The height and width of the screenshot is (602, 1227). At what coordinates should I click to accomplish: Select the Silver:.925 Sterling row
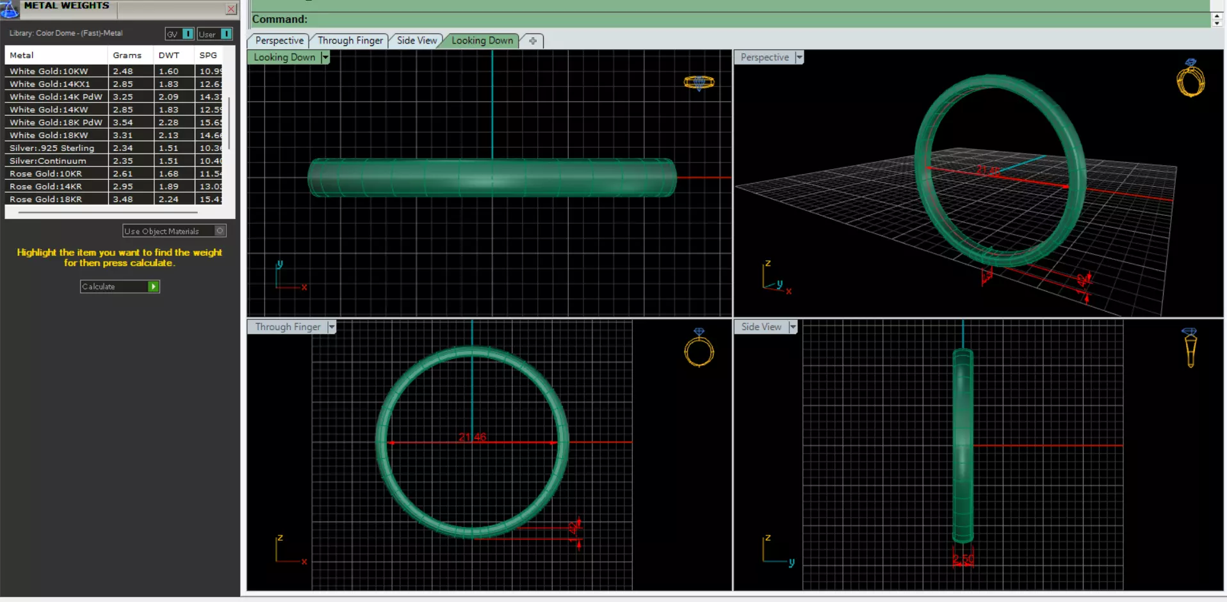114,148
